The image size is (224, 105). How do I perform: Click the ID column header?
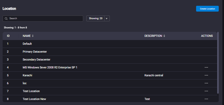[8, 36]
